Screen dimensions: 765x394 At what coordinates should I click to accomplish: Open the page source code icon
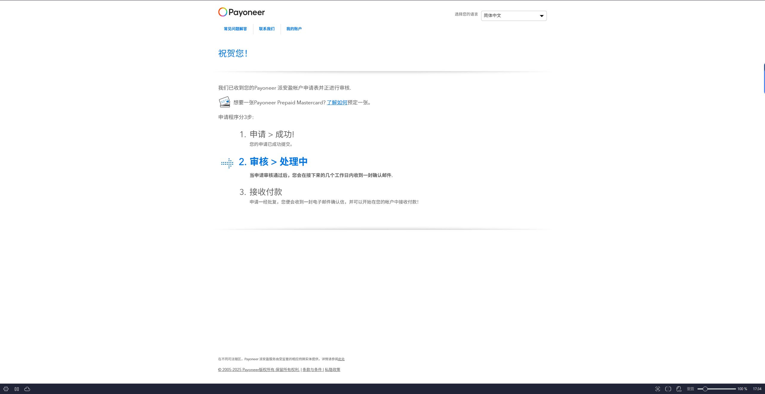click(x=679, y=389)
